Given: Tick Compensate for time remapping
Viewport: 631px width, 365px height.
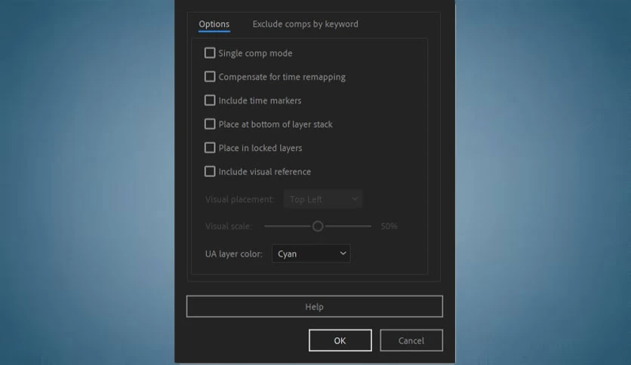Looking at the screenshot, I should click(210, 77).
